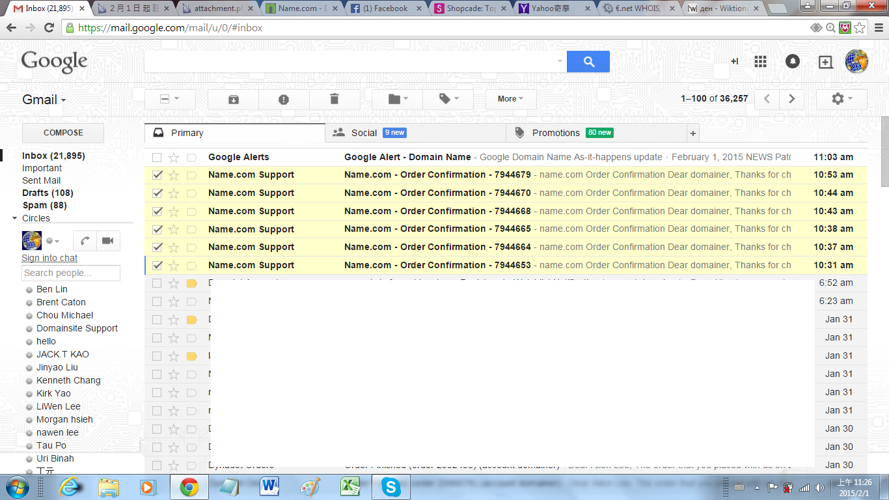889x500 pixels.
Task: Select the Google Alerts email checkbox
Action: click(157, 158)
